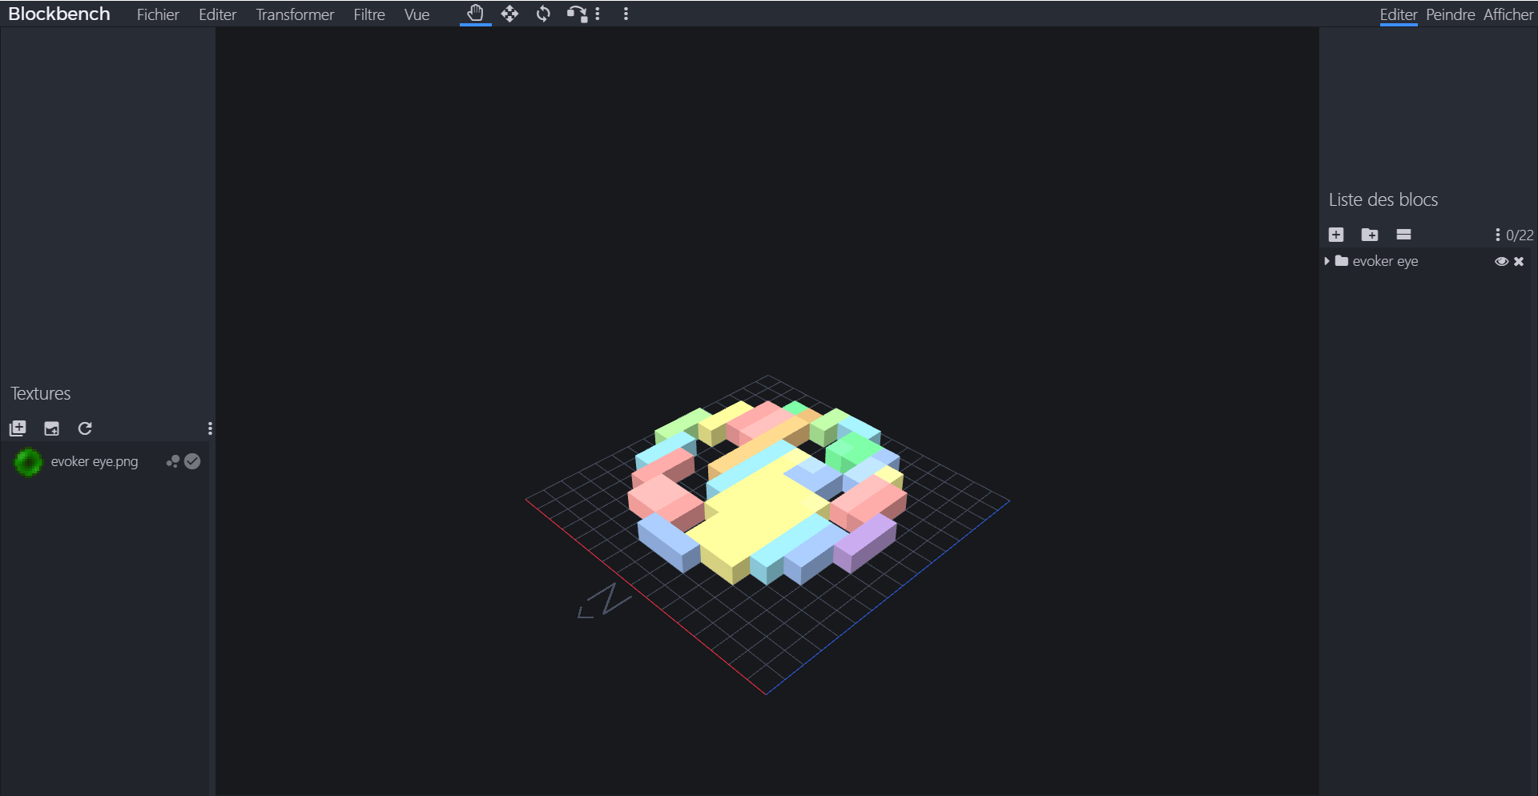Open the Filtre menu
Screen dimensions: 1538x796
pos(369,14)
